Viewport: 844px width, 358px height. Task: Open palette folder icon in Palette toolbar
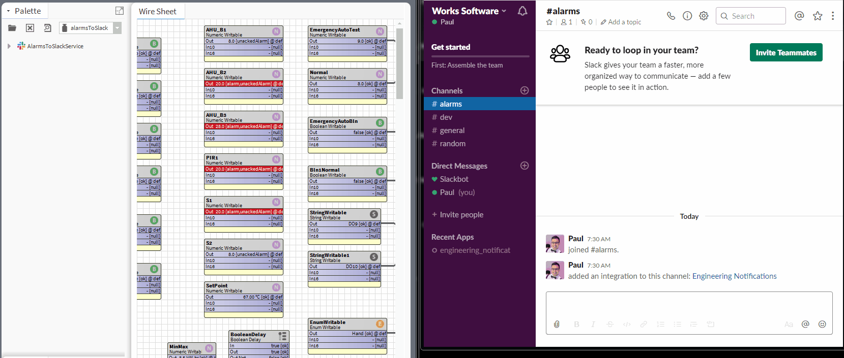pos(12,28)
